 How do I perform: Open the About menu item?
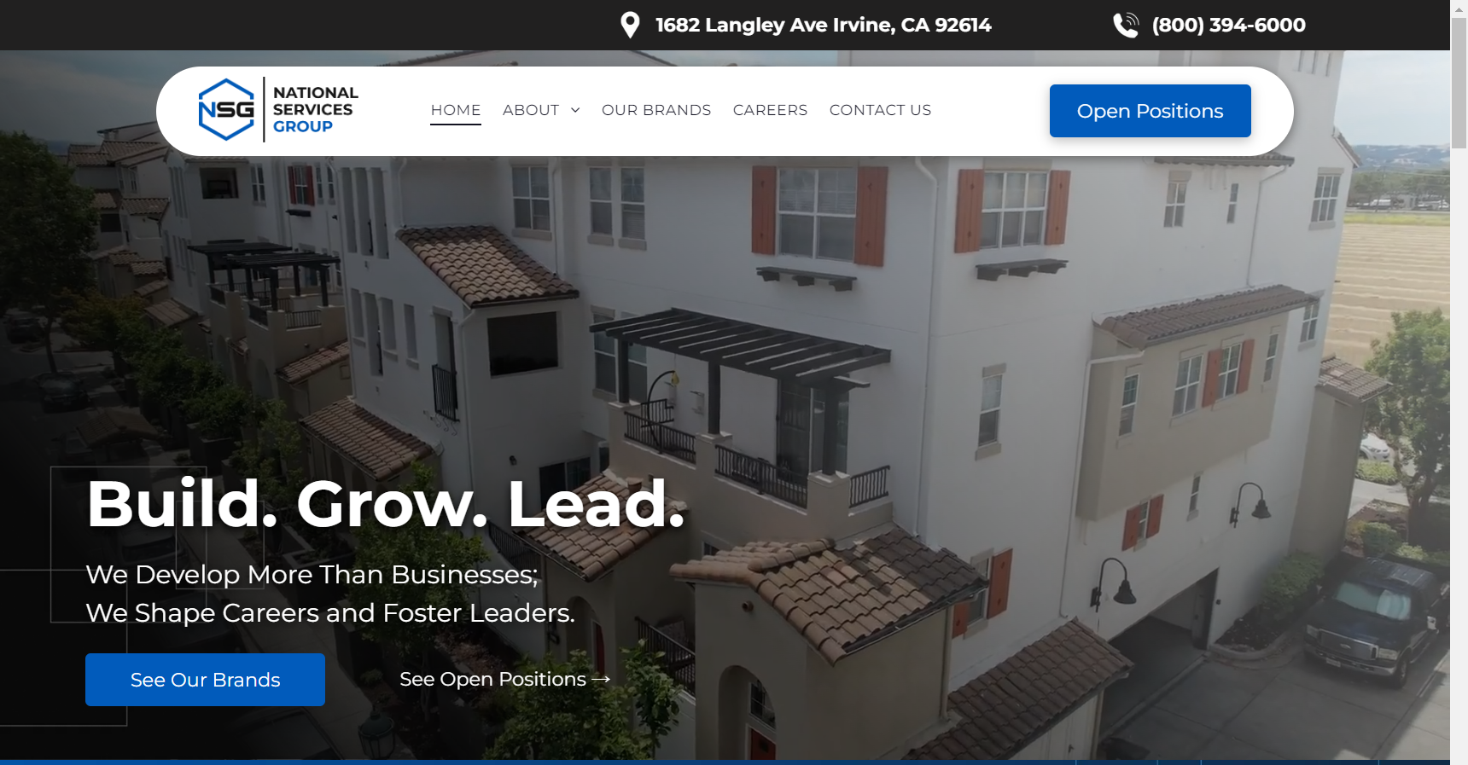531,110
